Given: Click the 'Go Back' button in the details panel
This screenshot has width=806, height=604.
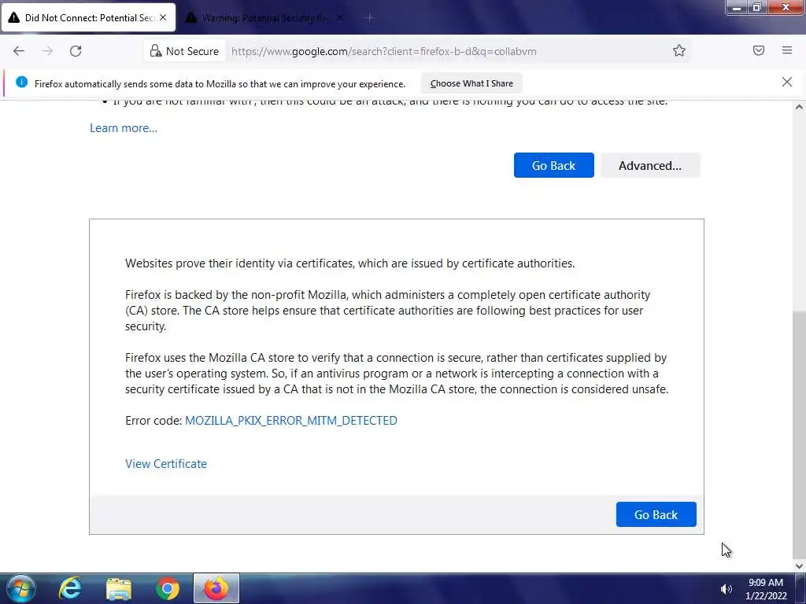Looking at the screenshot, I should tap(656, 514).
